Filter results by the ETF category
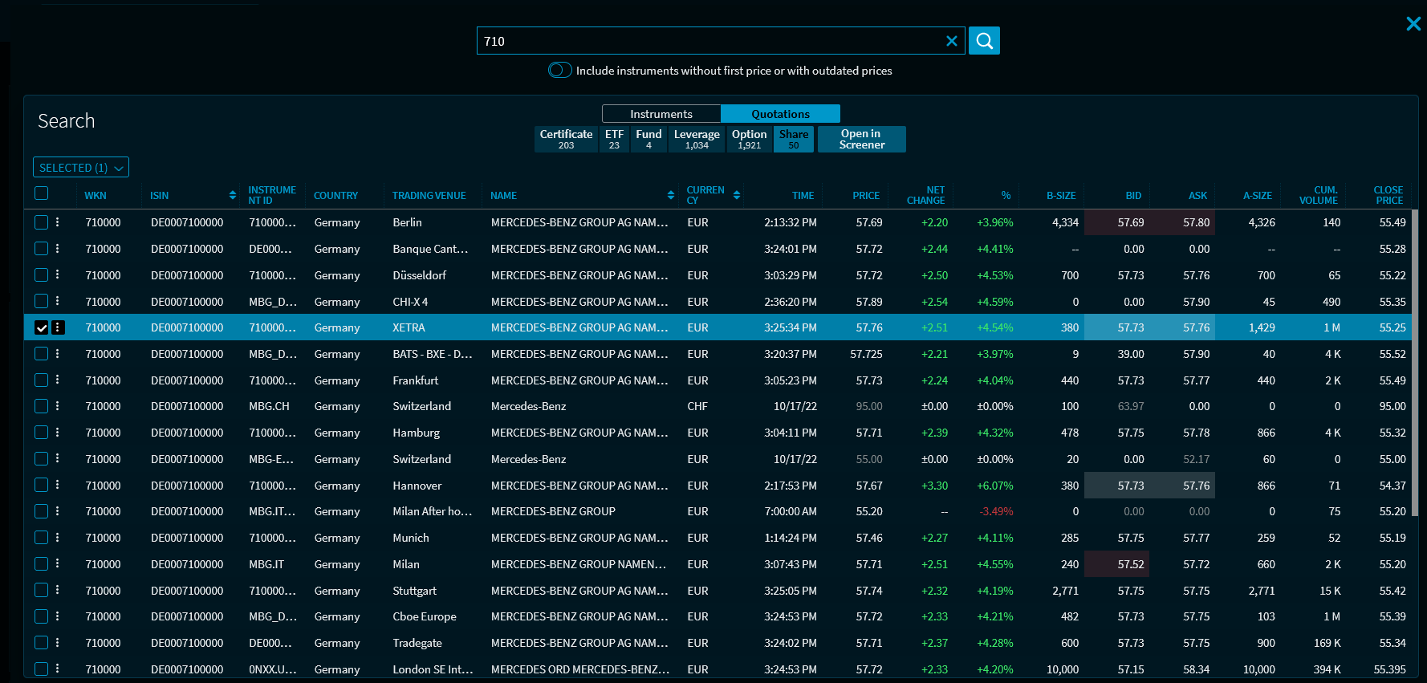This screenshot has width=1427, height=683. (x=614, y=139)
